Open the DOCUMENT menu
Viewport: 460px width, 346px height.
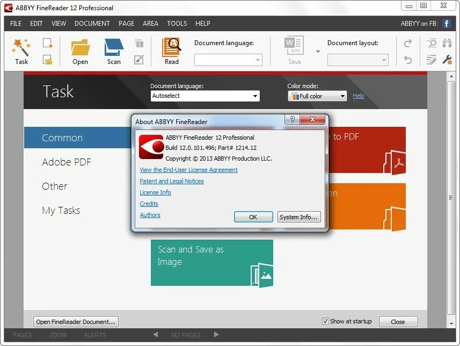(x=92, y=24)
